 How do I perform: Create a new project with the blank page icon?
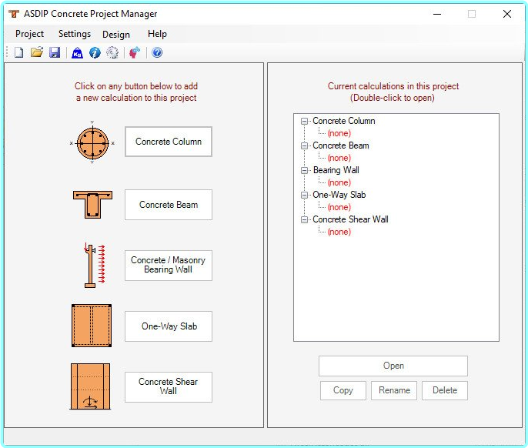click(x=18, y=52)
